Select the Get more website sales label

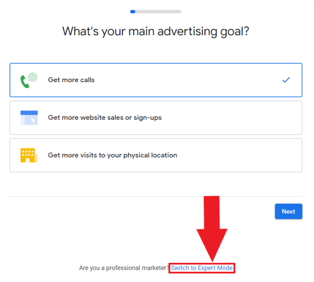click(105, 117)
